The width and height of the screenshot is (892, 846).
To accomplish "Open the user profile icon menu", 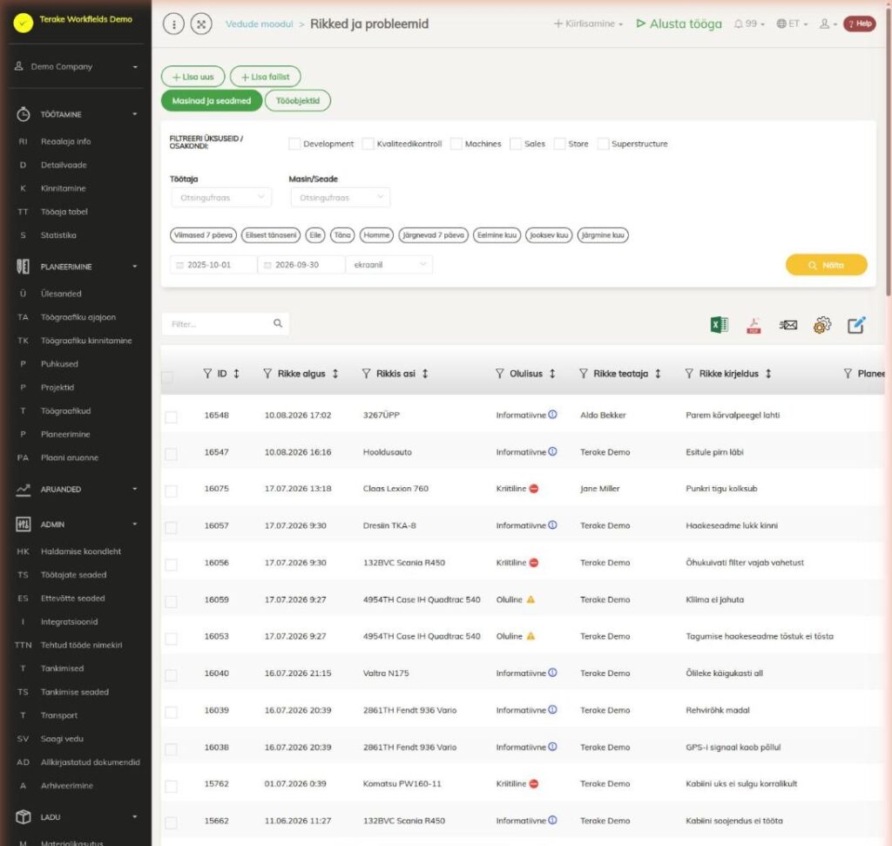I will 828,24.
